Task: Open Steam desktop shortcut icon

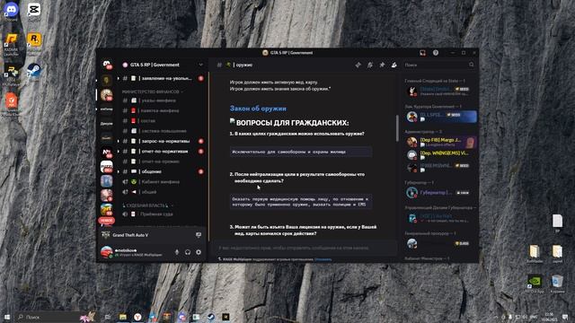Action: tap(34, 71)
